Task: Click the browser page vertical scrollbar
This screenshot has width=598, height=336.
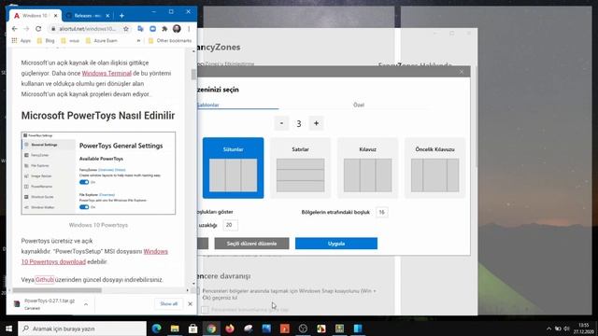Action: [x=193, y=75]
